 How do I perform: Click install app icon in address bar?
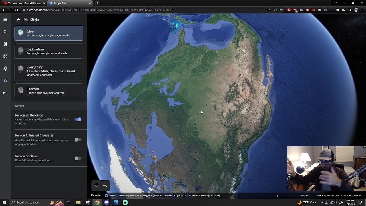pyautogui.click(x=269, y=10)
